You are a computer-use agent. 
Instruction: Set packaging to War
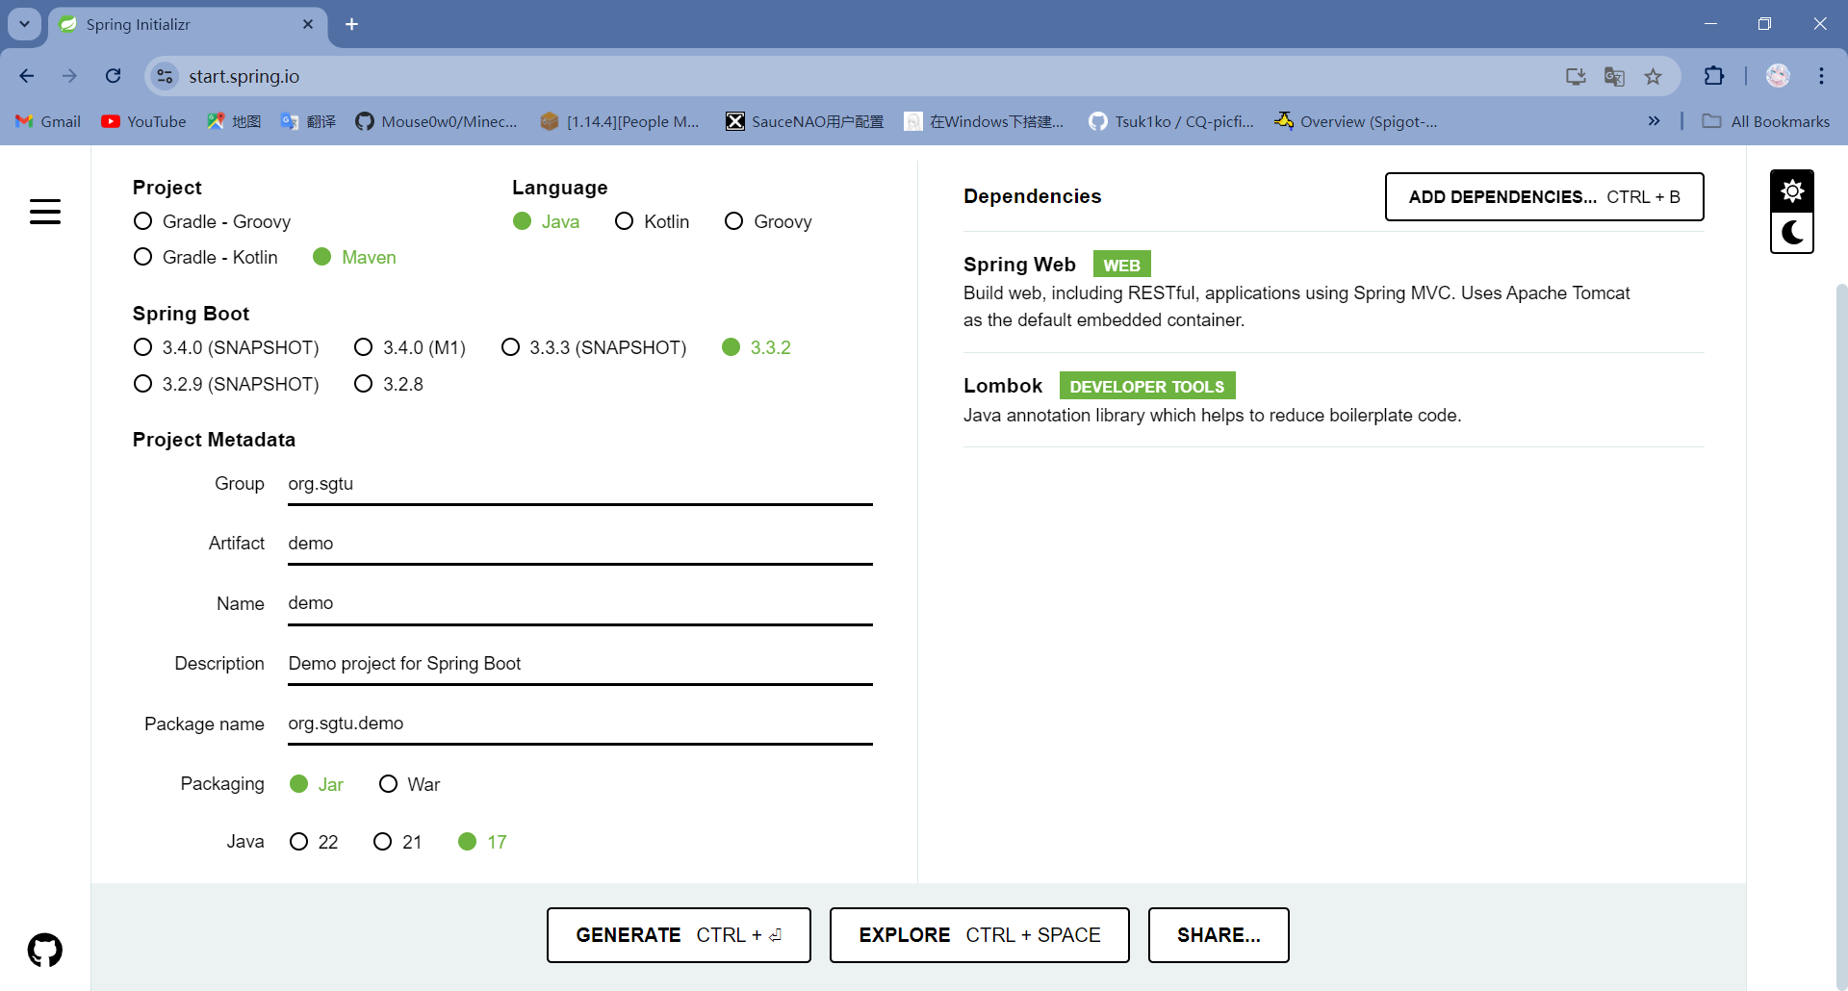pyautogui.click(x=409, y=784)
